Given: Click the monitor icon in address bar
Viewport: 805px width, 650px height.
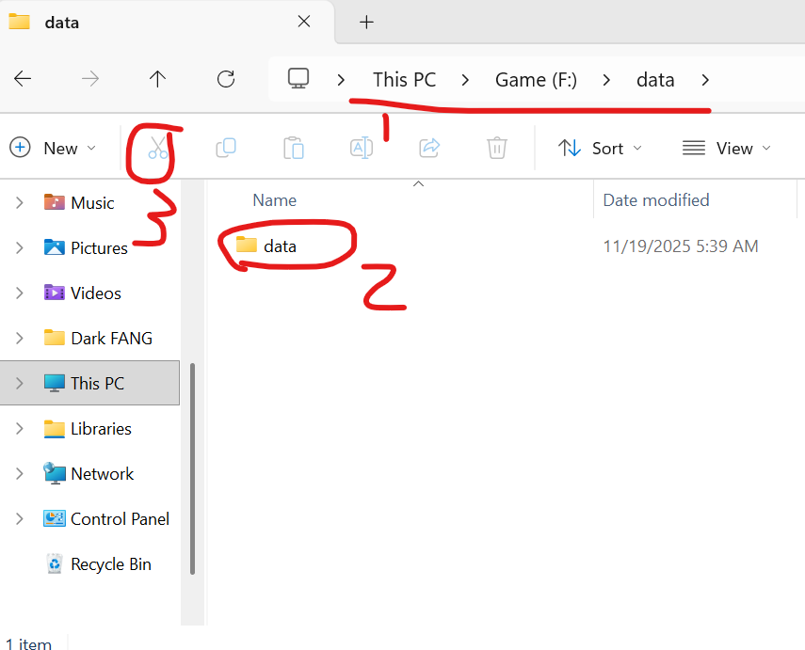Looking at the screenshot, I should pos(298,78).
